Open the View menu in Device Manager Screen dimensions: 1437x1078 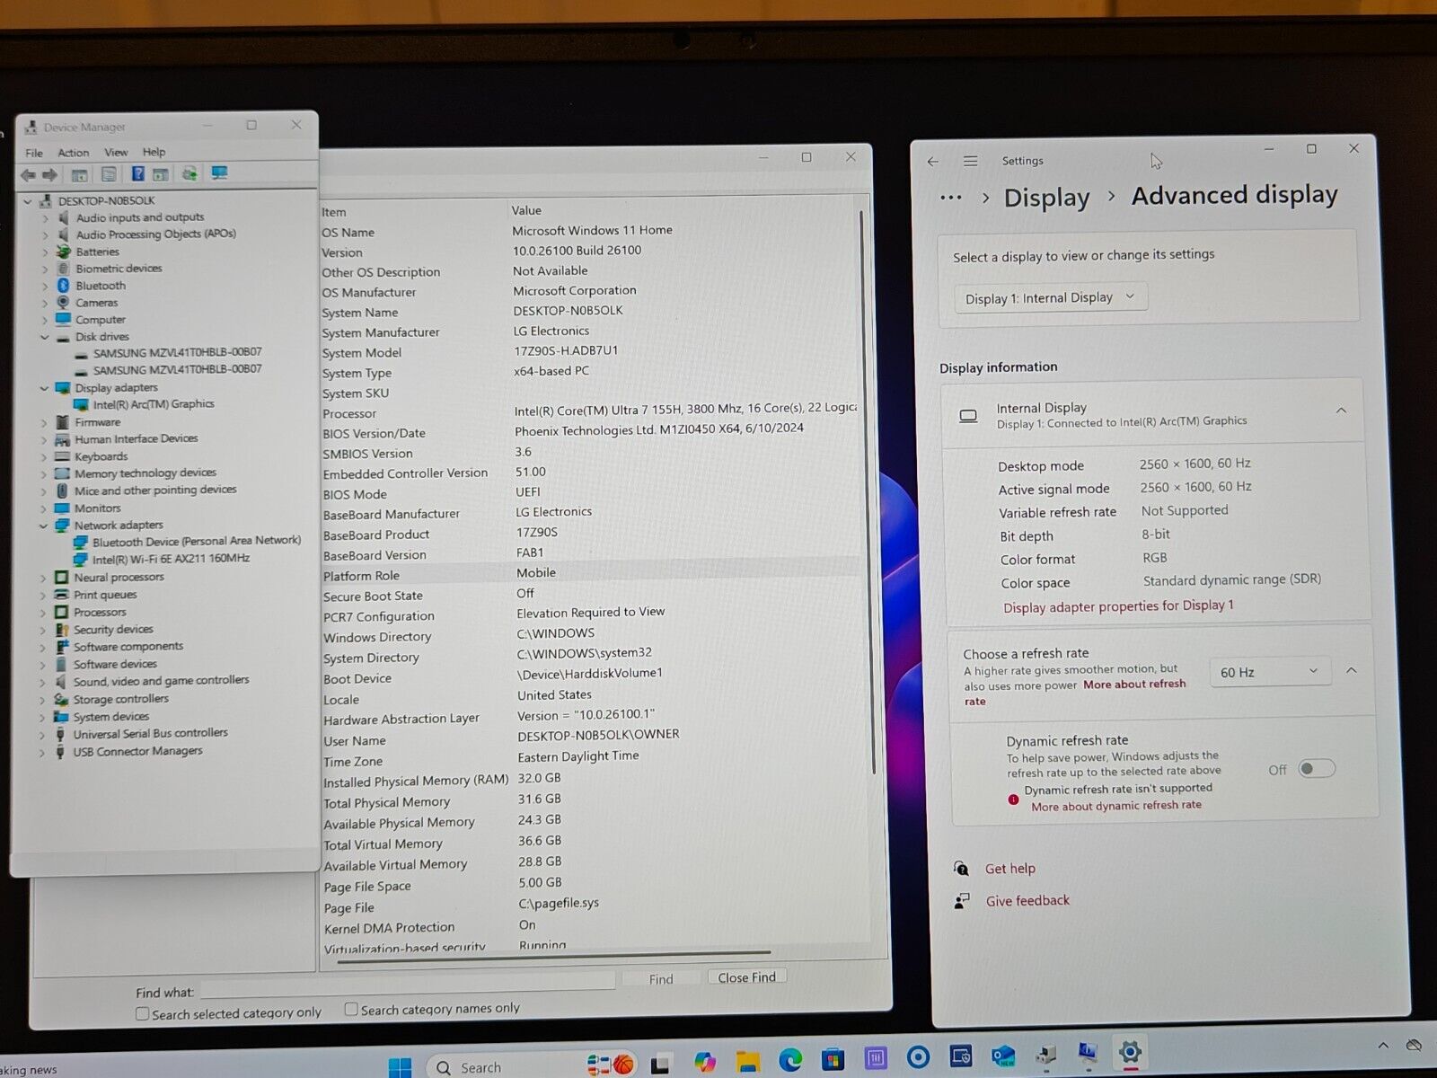116,152
